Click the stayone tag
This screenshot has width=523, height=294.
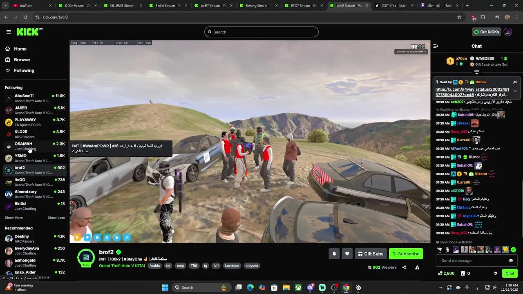252,266
